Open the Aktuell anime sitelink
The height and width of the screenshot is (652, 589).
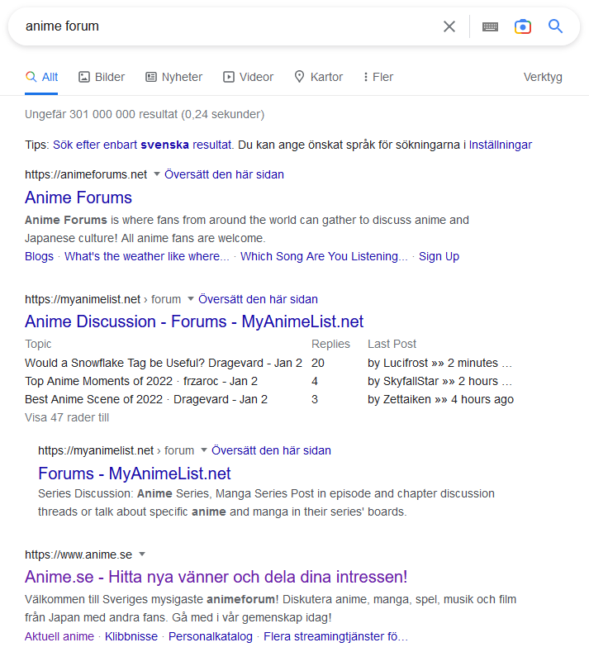pyautogui.click(x=59, y=636)
